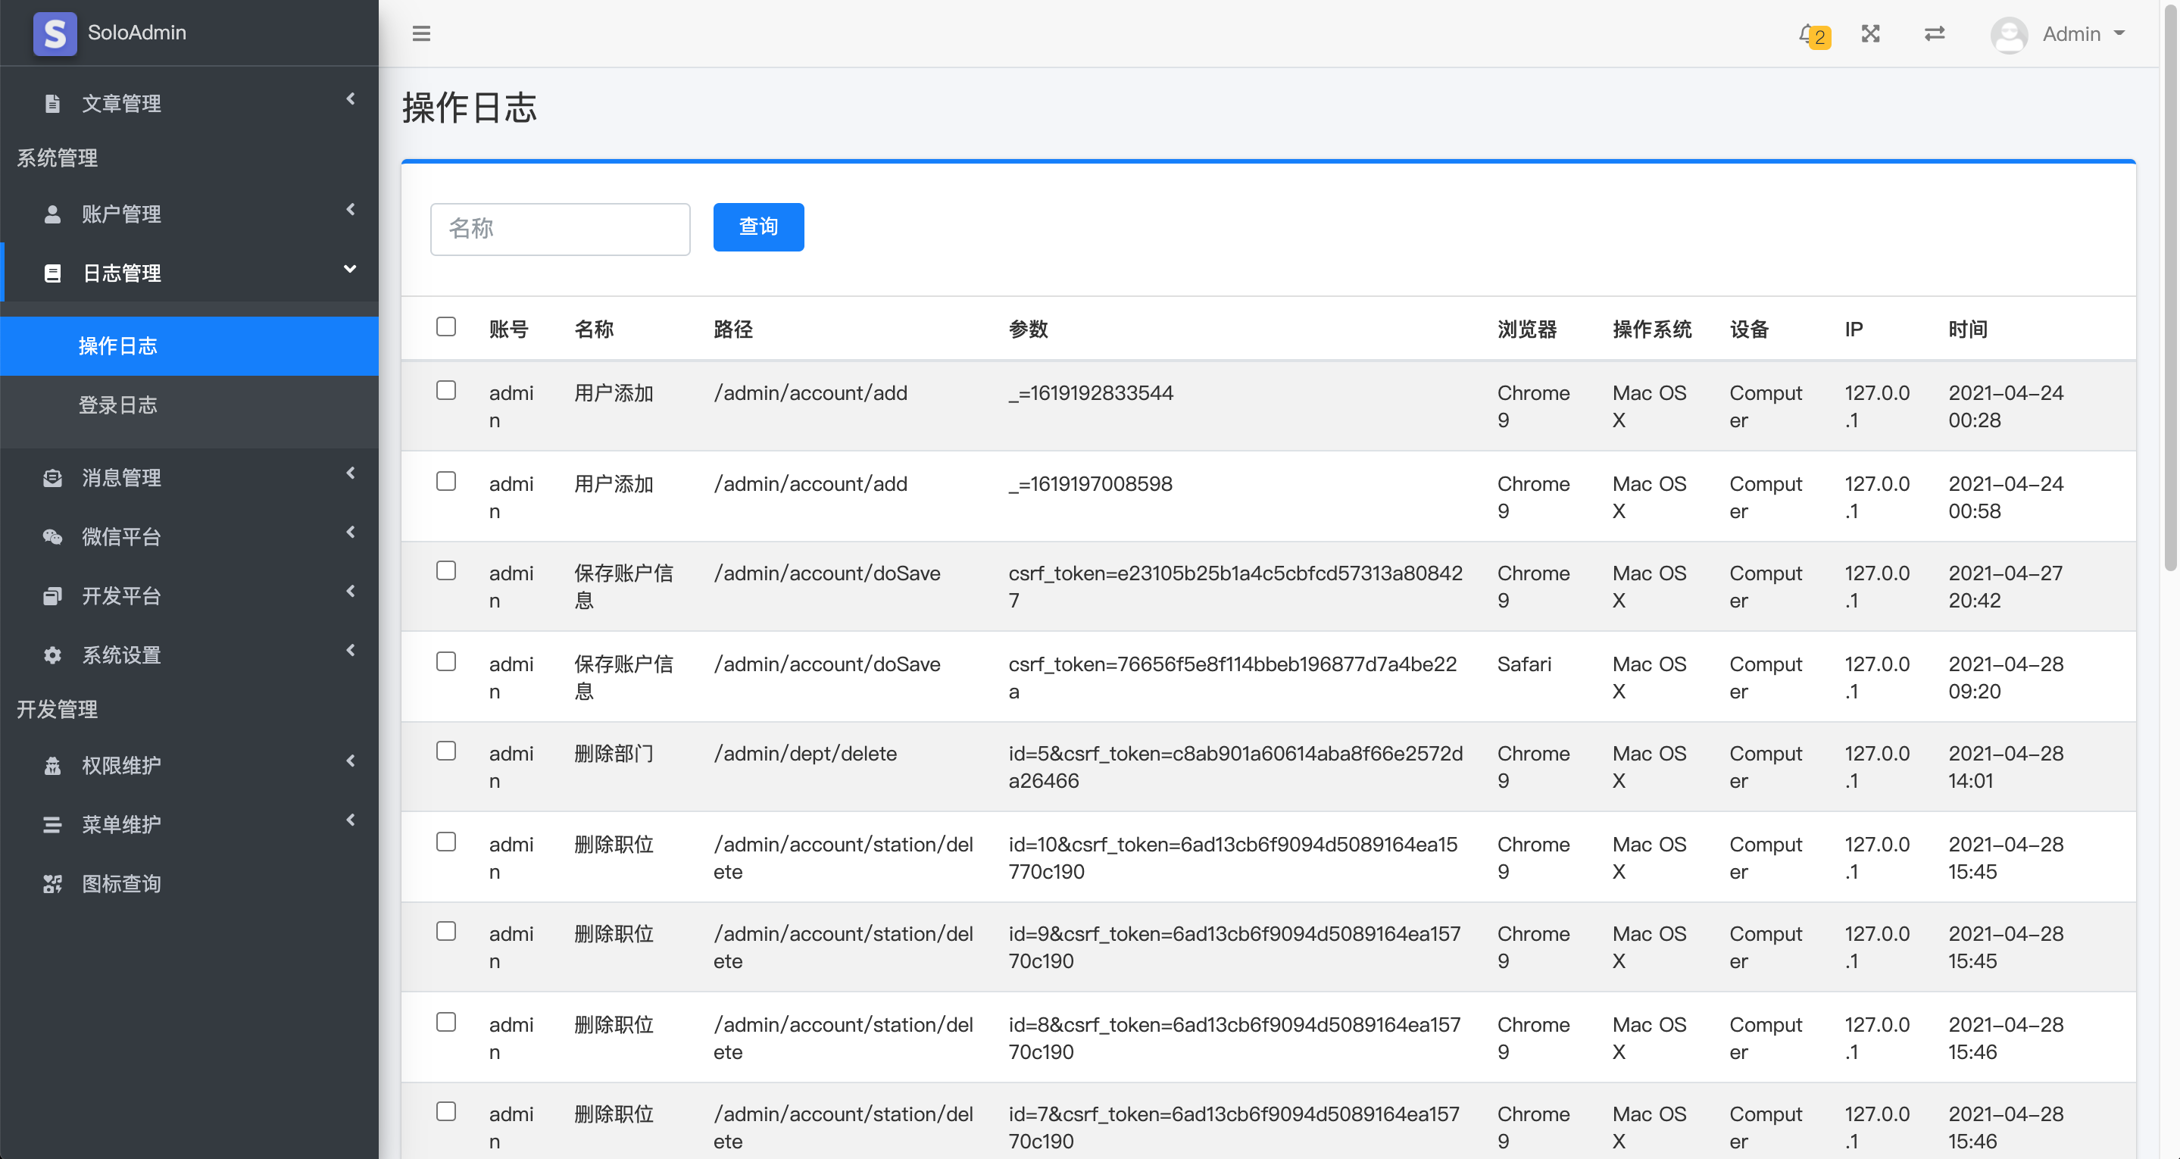Click the /admin/dept/delete path cell
The image size is (2180, 1159).
click(804, 754)
